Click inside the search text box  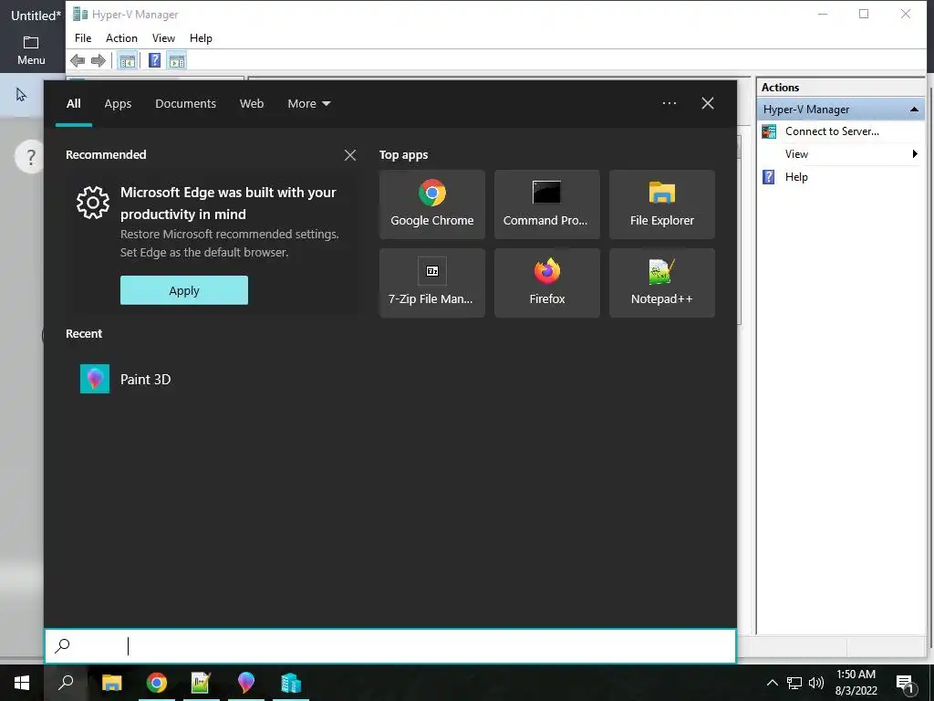(x=390, y=646)
